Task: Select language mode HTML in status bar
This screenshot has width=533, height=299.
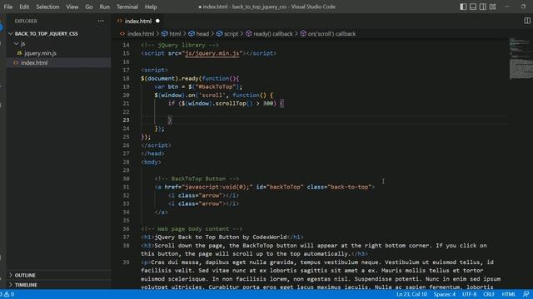Action: 509,294
